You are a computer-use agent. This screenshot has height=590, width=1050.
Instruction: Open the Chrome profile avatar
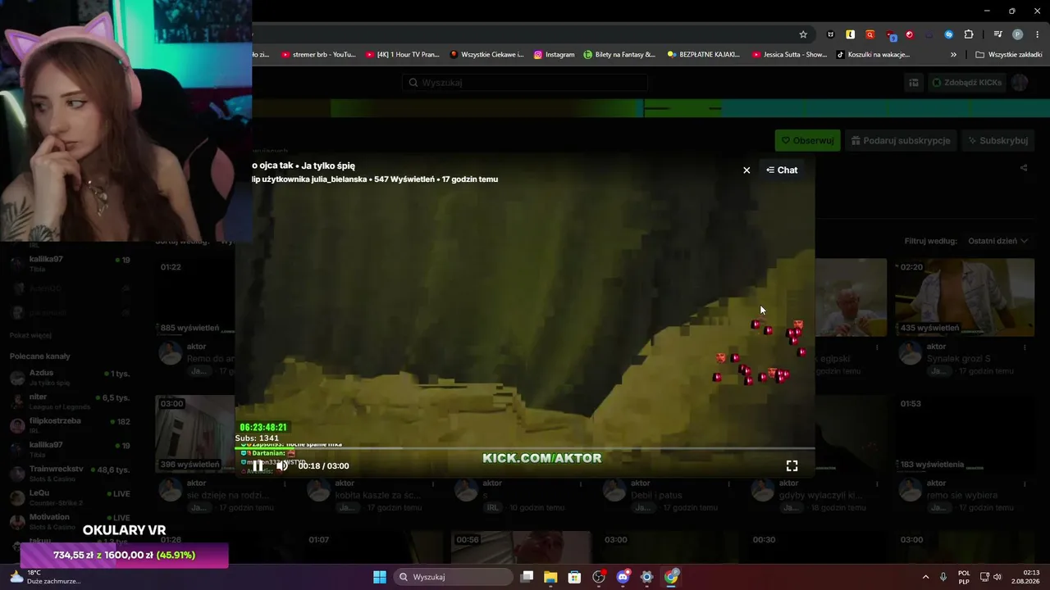click(1018, 34)
